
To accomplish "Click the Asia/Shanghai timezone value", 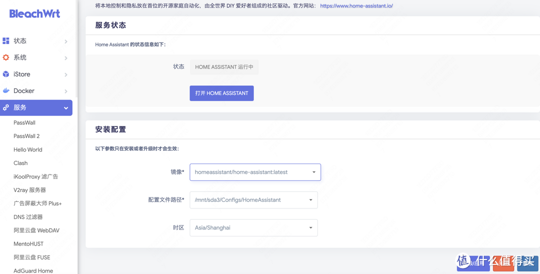I will pyautogui.click(x=212, y=228).
